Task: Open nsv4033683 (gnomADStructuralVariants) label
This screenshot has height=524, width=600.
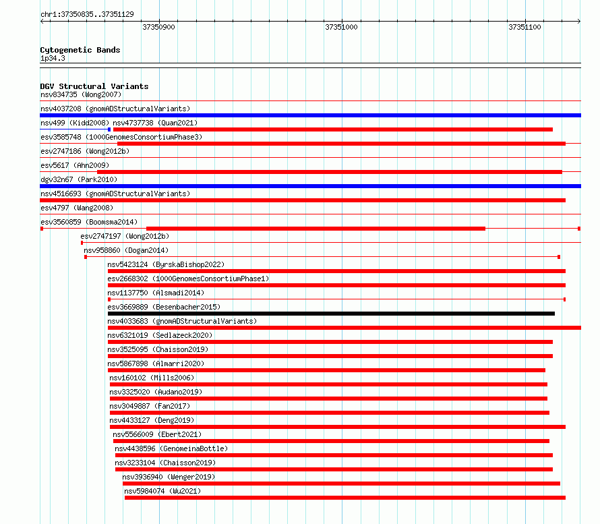Action: pyautogui.click(x=182, y=321)
